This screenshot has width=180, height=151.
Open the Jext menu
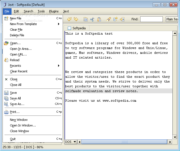(x=66, y=11)
